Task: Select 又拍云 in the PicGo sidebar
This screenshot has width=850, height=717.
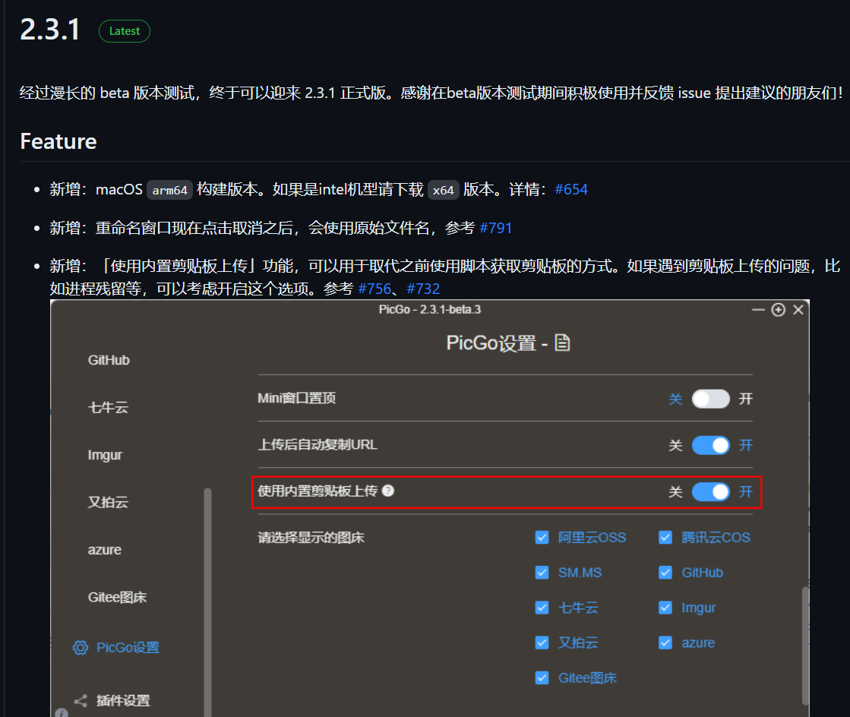Action: click(108, 502)
